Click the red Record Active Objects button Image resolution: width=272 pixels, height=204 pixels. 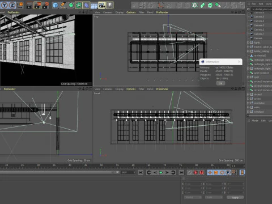(x=195, y=172)
